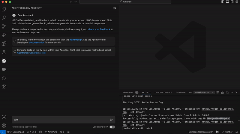Click the org ID 00DKj000008PMQrMAO
The image size is (240, 134).
point(218,118)
